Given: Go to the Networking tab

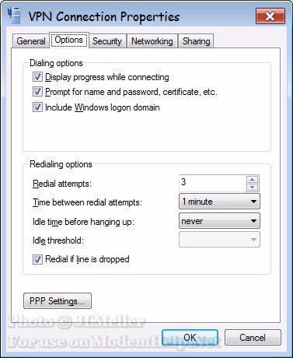Looking at the screenshot, I should click(152, 41).
